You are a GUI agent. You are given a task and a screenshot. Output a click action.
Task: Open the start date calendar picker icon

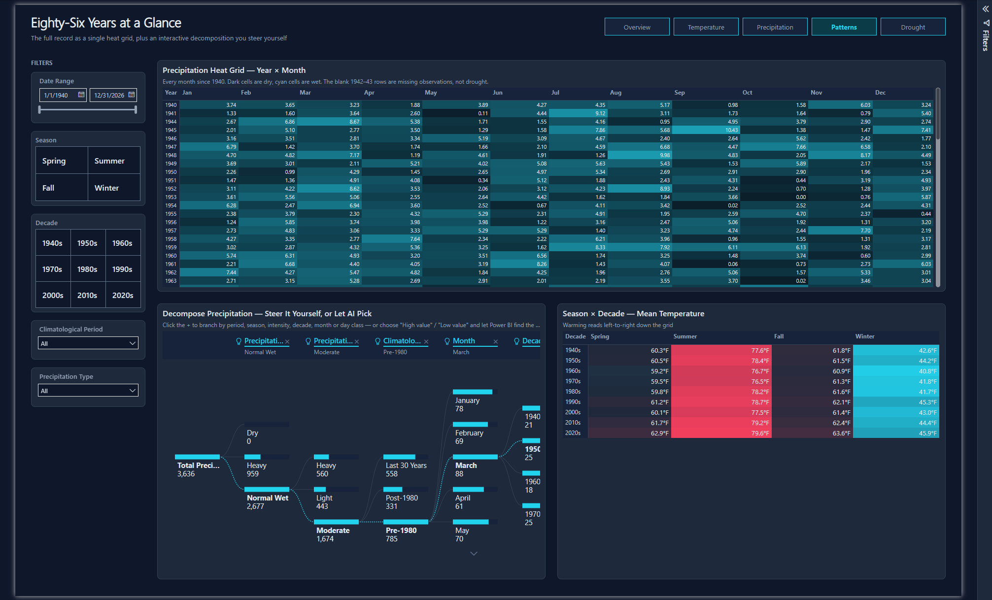[x=81, y=95]
